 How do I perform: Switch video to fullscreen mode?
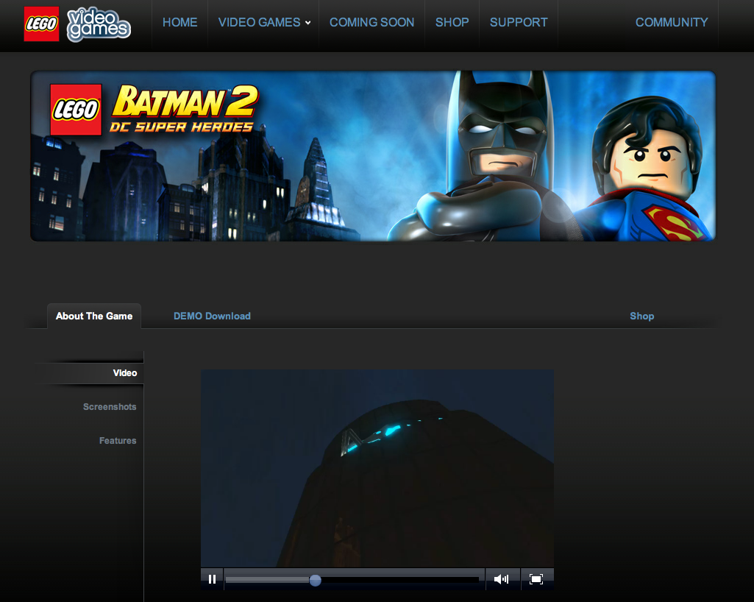(x=536, y=579)
